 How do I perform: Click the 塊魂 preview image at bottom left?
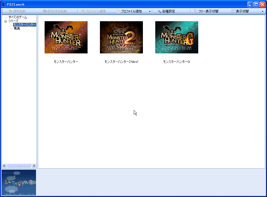pyautogui.click(x=19, y=182)
